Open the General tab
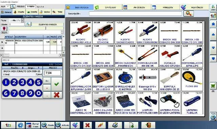 coord(6,12)
